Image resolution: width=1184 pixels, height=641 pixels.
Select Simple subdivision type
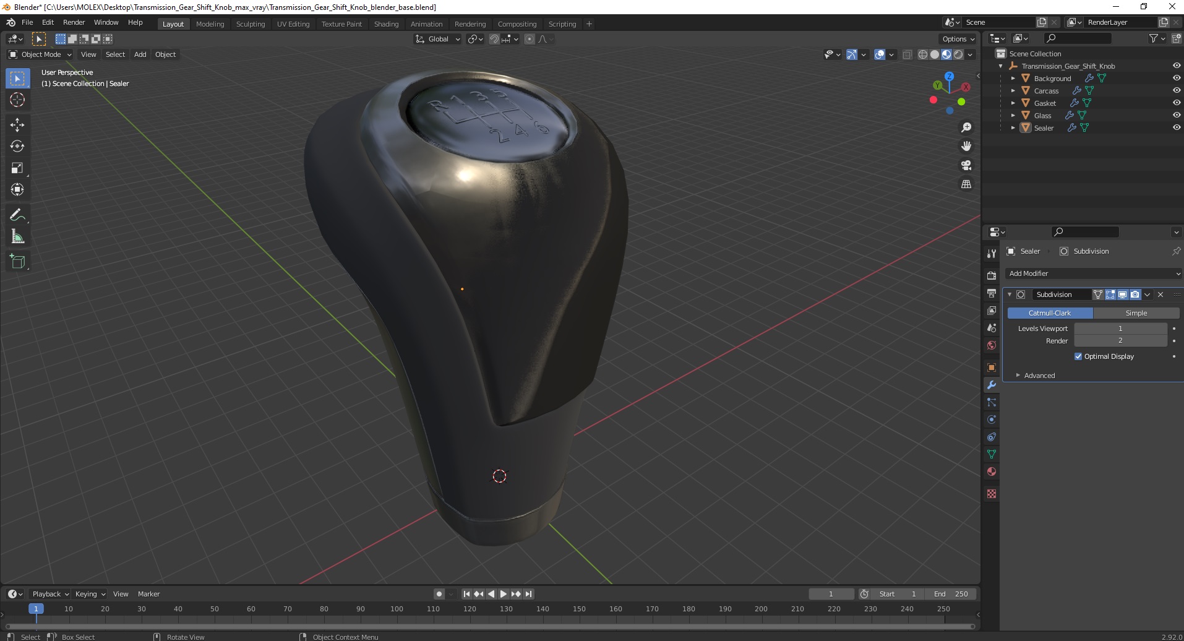click(x=1136, y=313)
